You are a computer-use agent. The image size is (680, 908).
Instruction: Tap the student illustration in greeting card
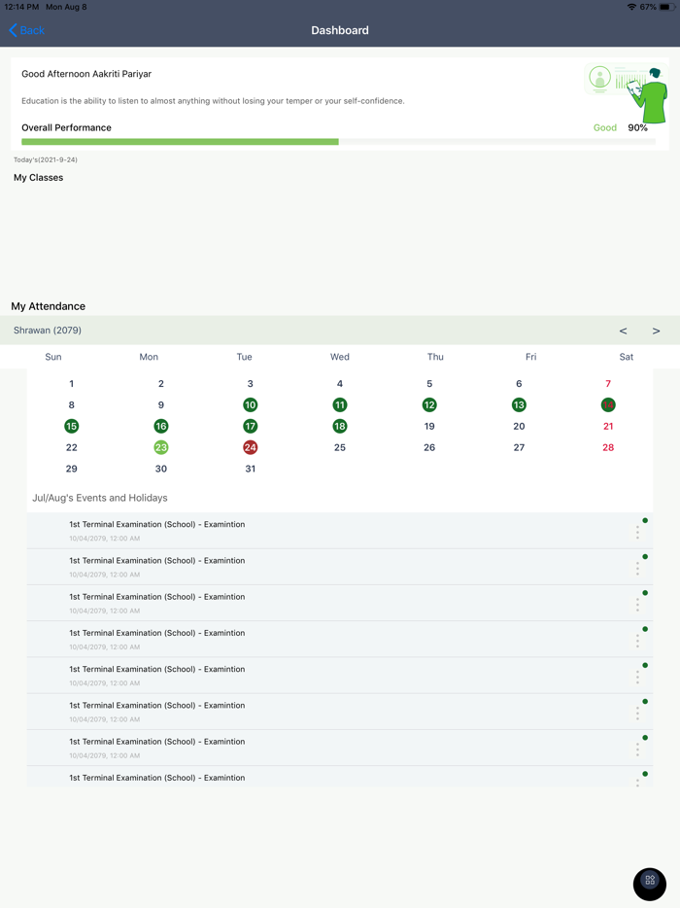point(629,92)
